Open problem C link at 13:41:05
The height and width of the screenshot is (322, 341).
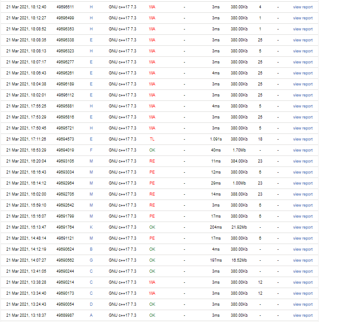coord(91,271)
